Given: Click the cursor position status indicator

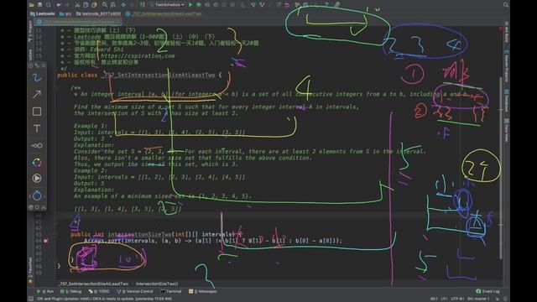Looking at the screenshot, I should tap(434, 299).
